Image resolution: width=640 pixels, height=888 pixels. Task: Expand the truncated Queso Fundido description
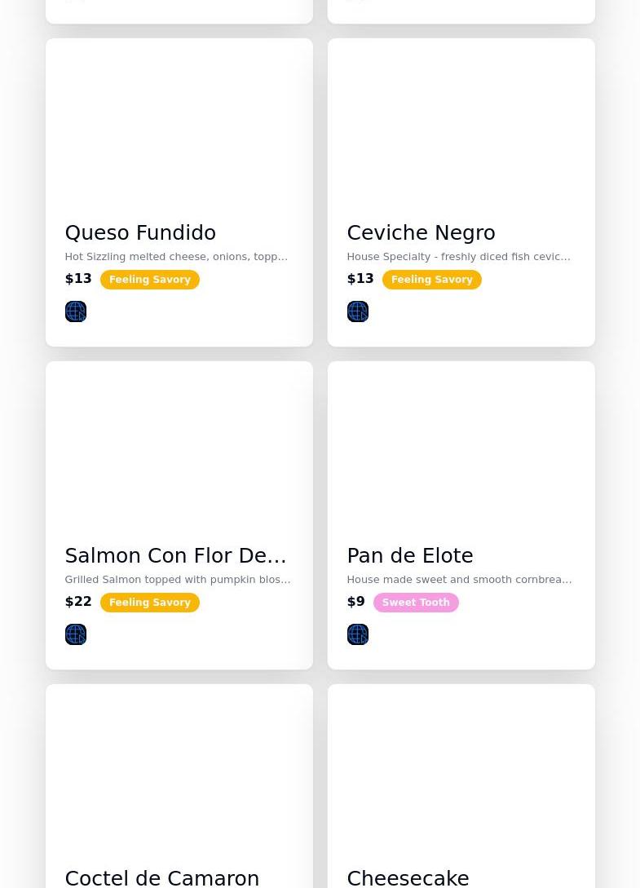pyautogui.click(x=176, y=257)
